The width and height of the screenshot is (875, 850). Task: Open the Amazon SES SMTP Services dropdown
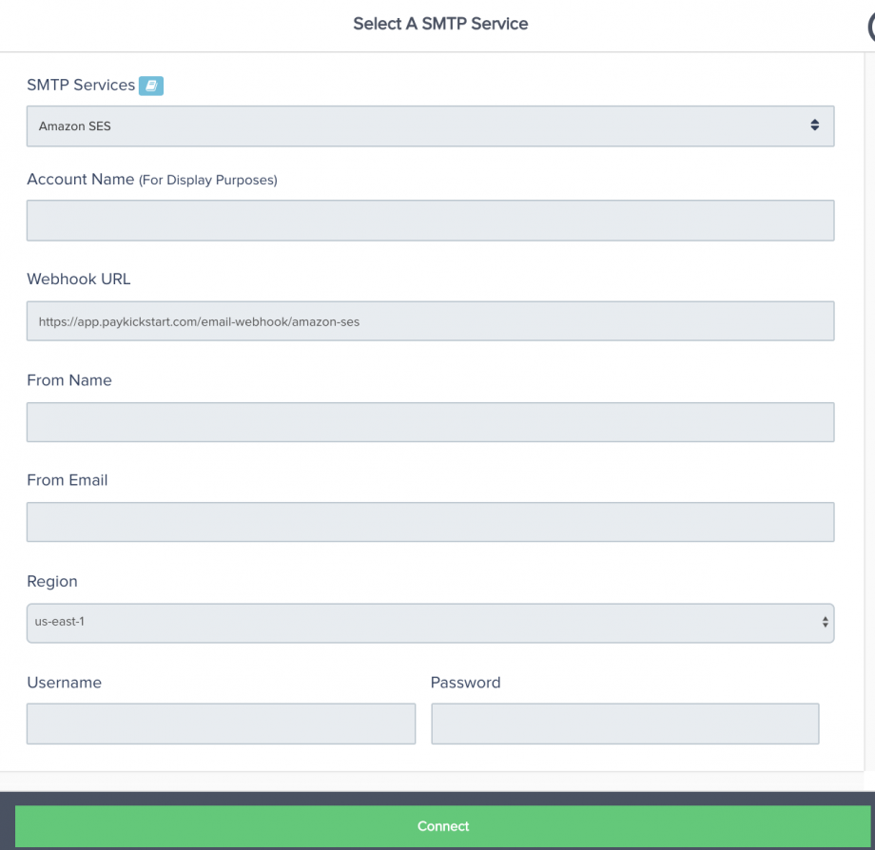coord(430,126)
